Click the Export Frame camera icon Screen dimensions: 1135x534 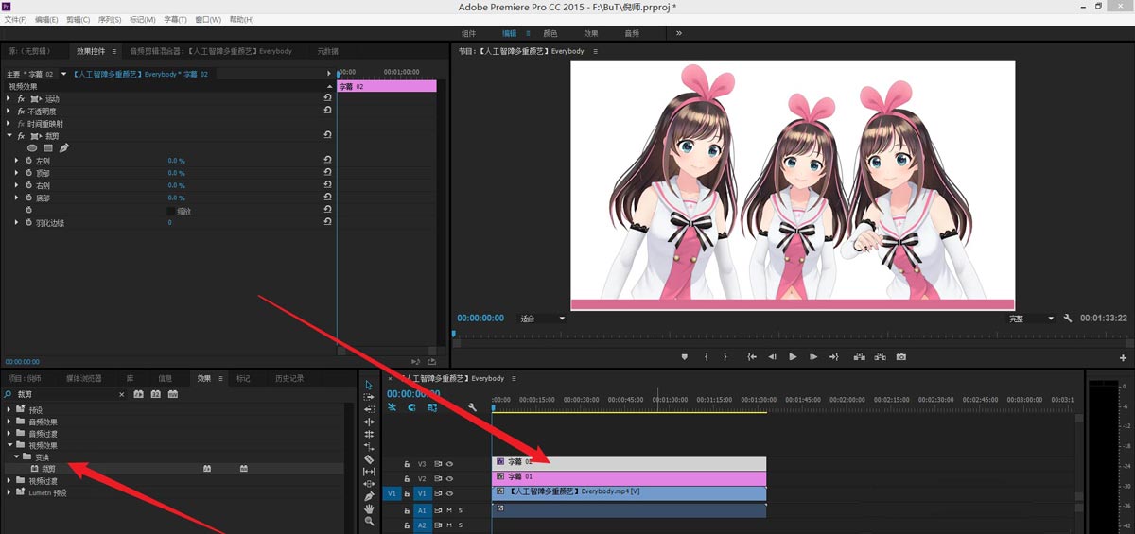coord(901,357)
